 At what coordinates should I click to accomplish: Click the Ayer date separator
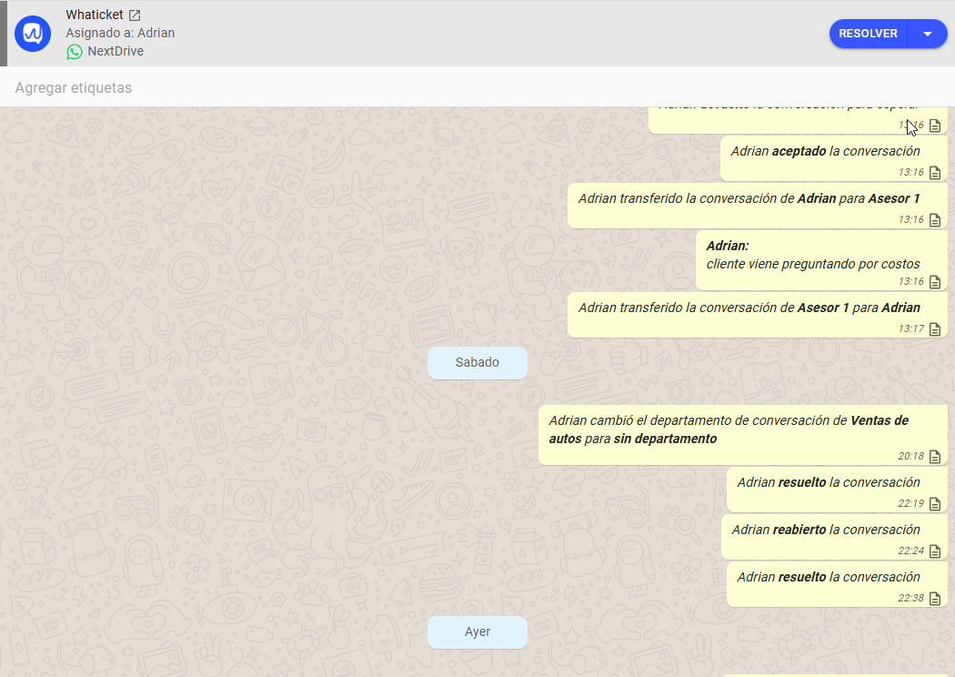pos(477,632)
